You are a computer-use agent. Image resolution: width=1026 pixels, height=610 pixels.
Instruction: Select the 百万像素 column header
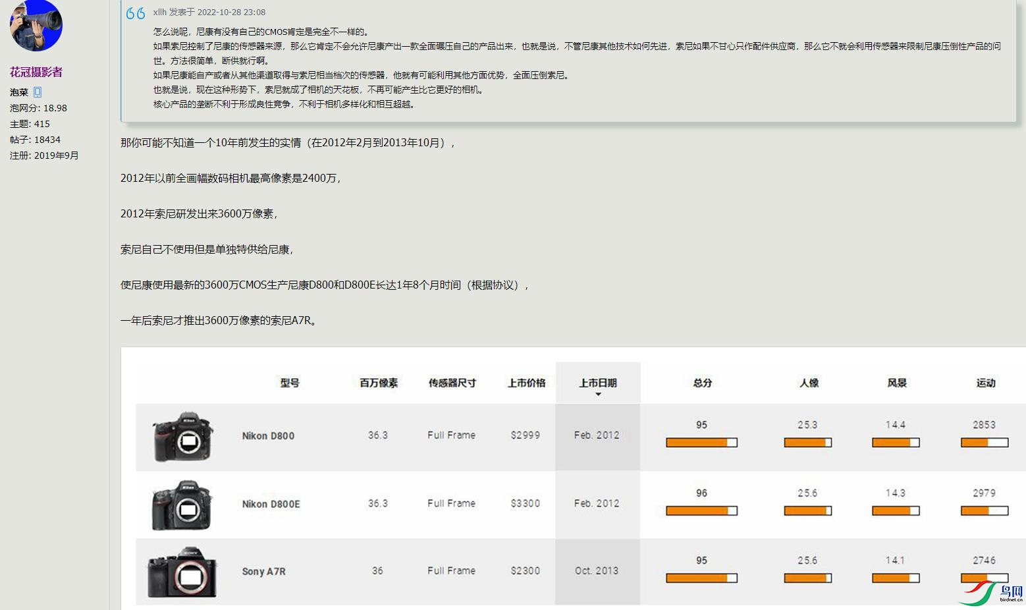(379, 383)
